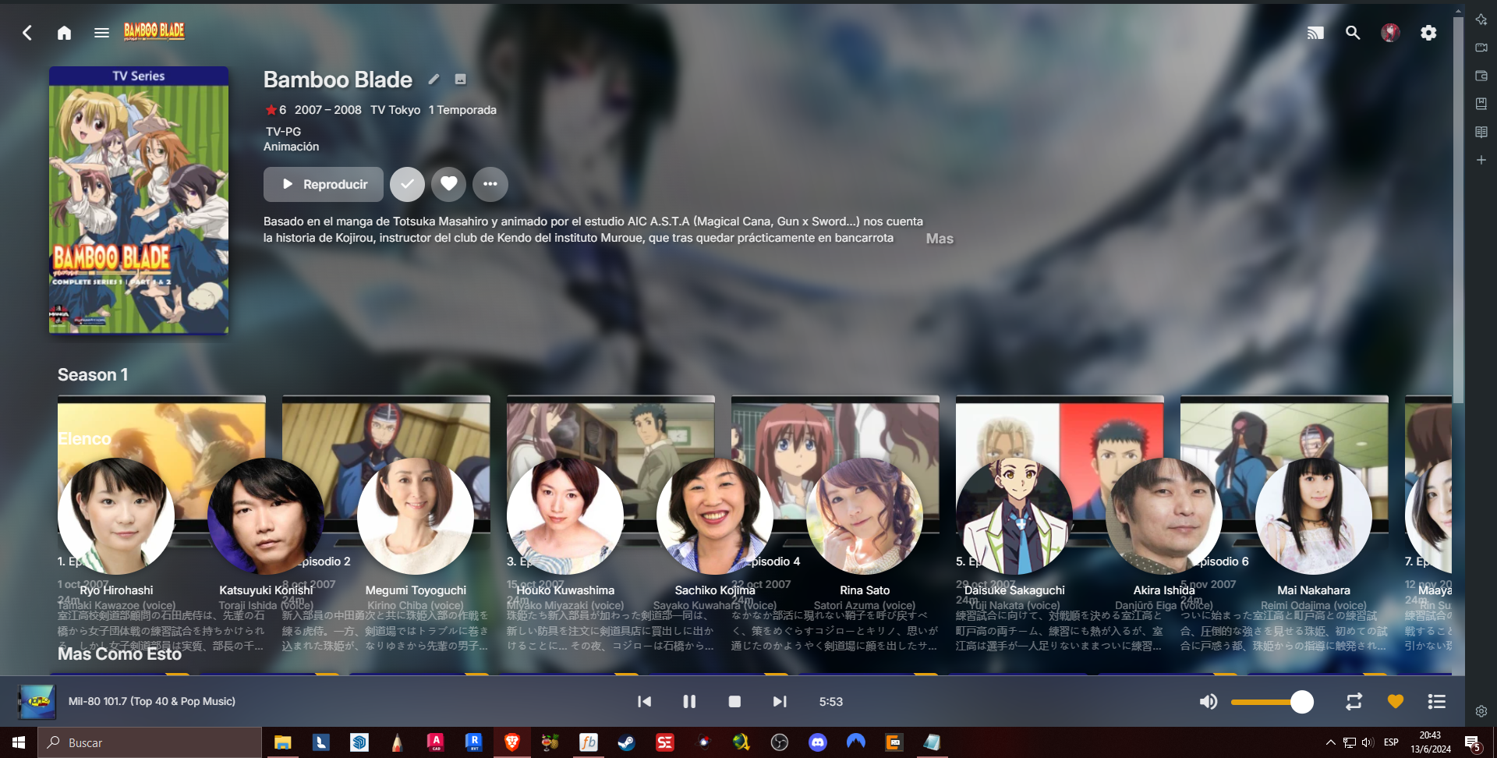Screen dimensions: 1497x758
Task: Expand the synopsis with Mas
Action: click(x=940, y=239)
